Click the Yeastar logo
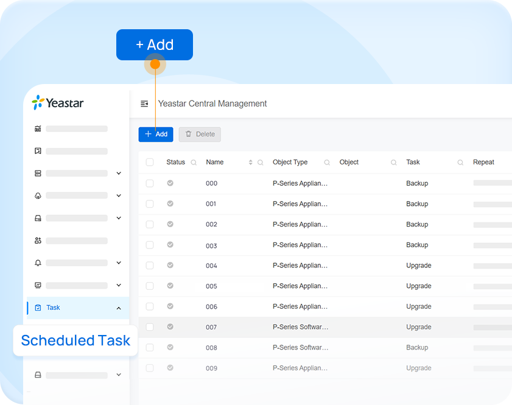 pos(57,103)
